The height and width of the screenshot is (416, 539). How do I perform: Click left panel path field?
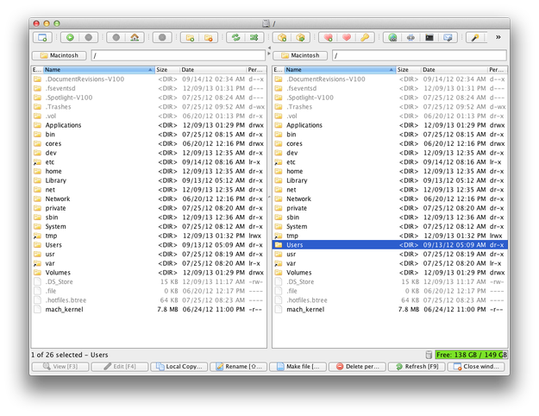pos(178,55)
